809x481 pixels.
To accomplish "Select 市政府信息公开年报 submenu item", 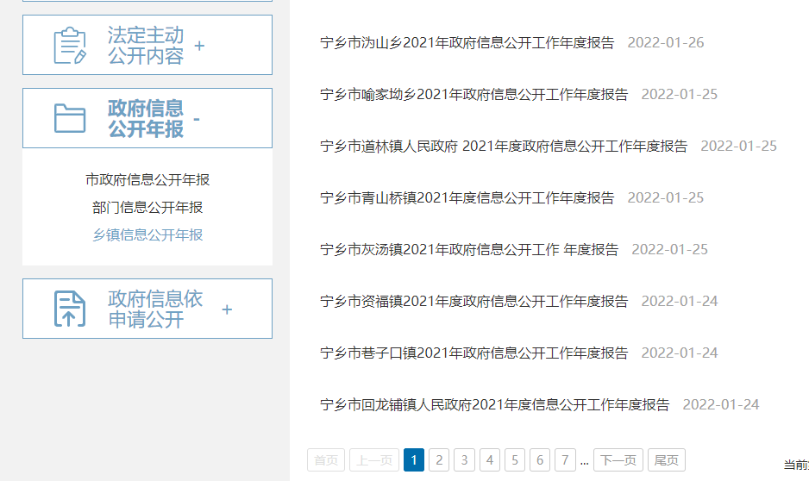I will coord(147,180).
